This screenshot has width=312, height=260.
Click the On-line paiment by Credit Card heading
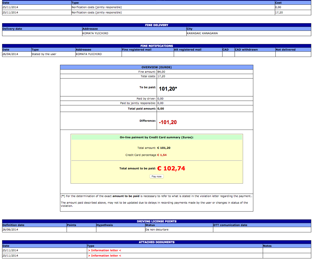[x=156, y=138]
